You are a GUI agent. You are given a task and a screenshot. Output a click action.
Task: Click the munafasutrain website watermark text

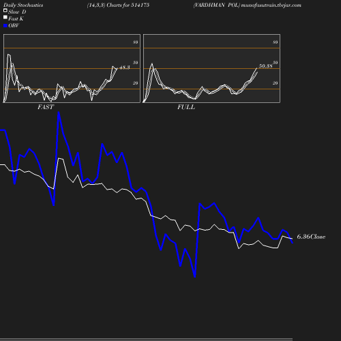pos(271,5)
